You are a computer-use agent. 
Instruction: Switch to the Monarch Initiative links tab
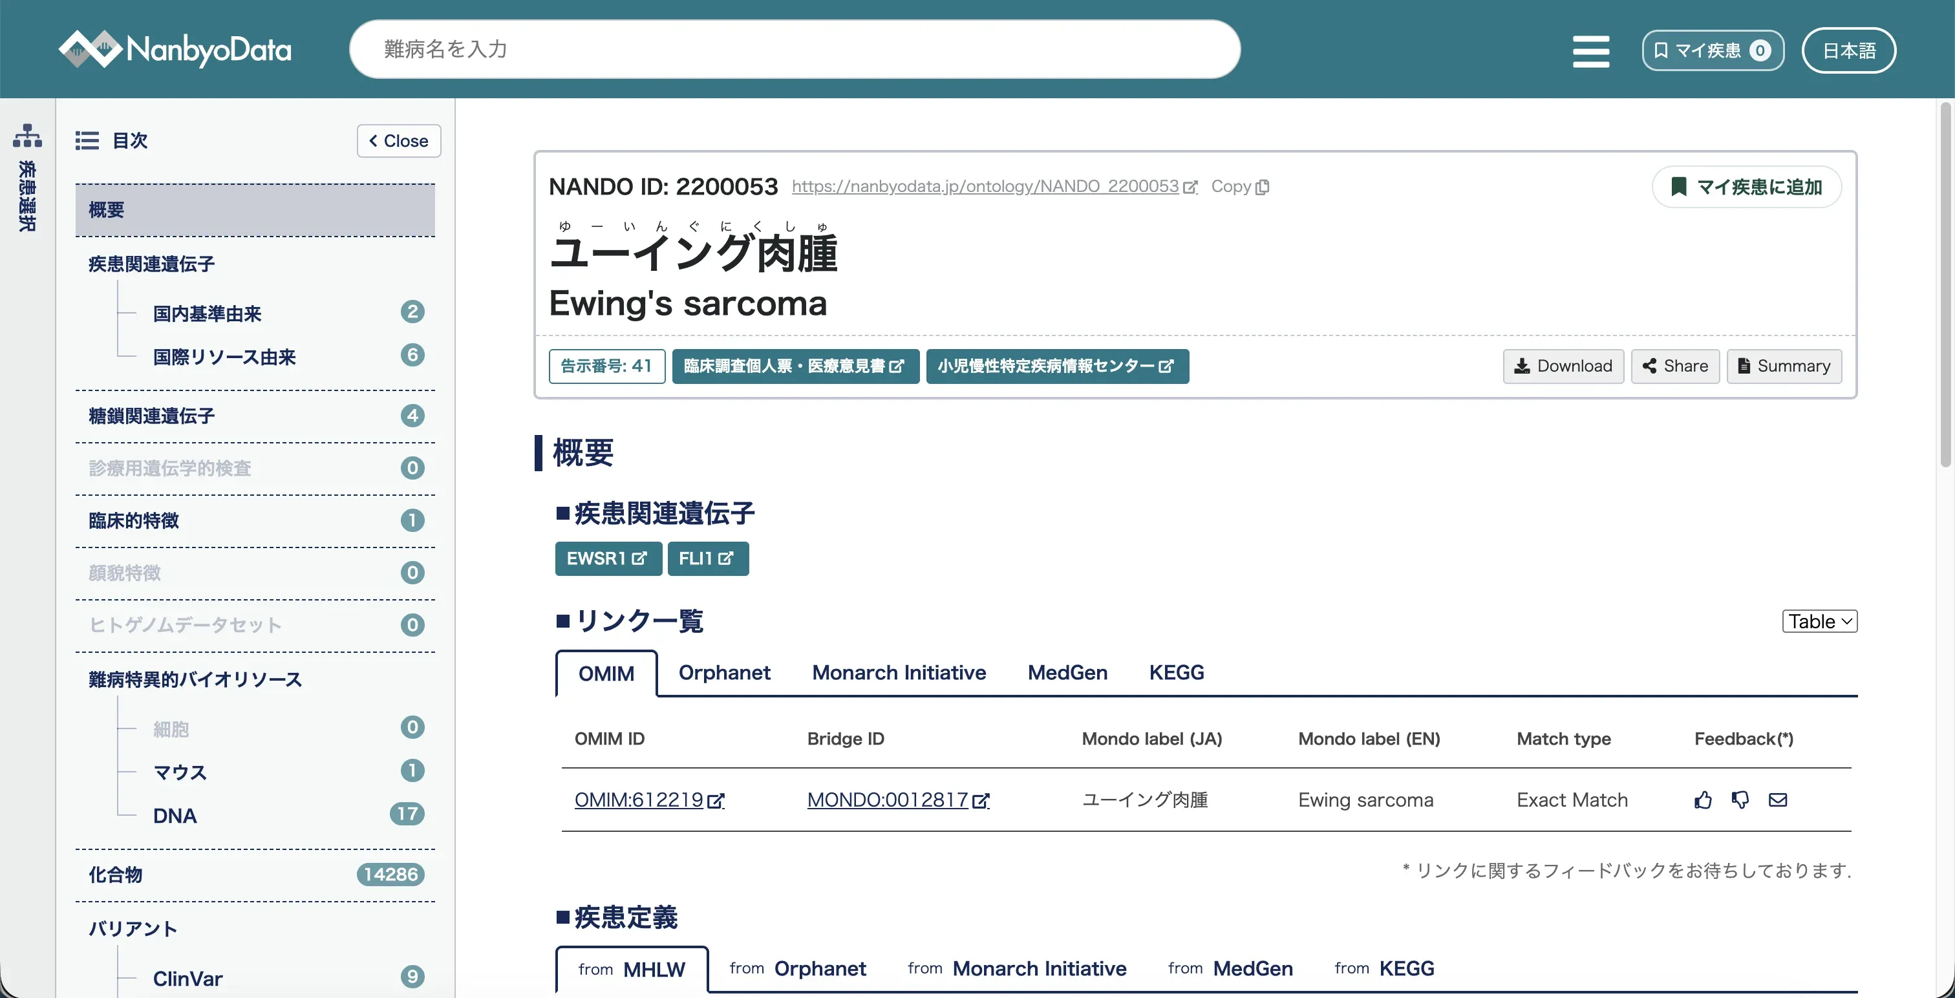pyautogui.click(x=899, y=673)
